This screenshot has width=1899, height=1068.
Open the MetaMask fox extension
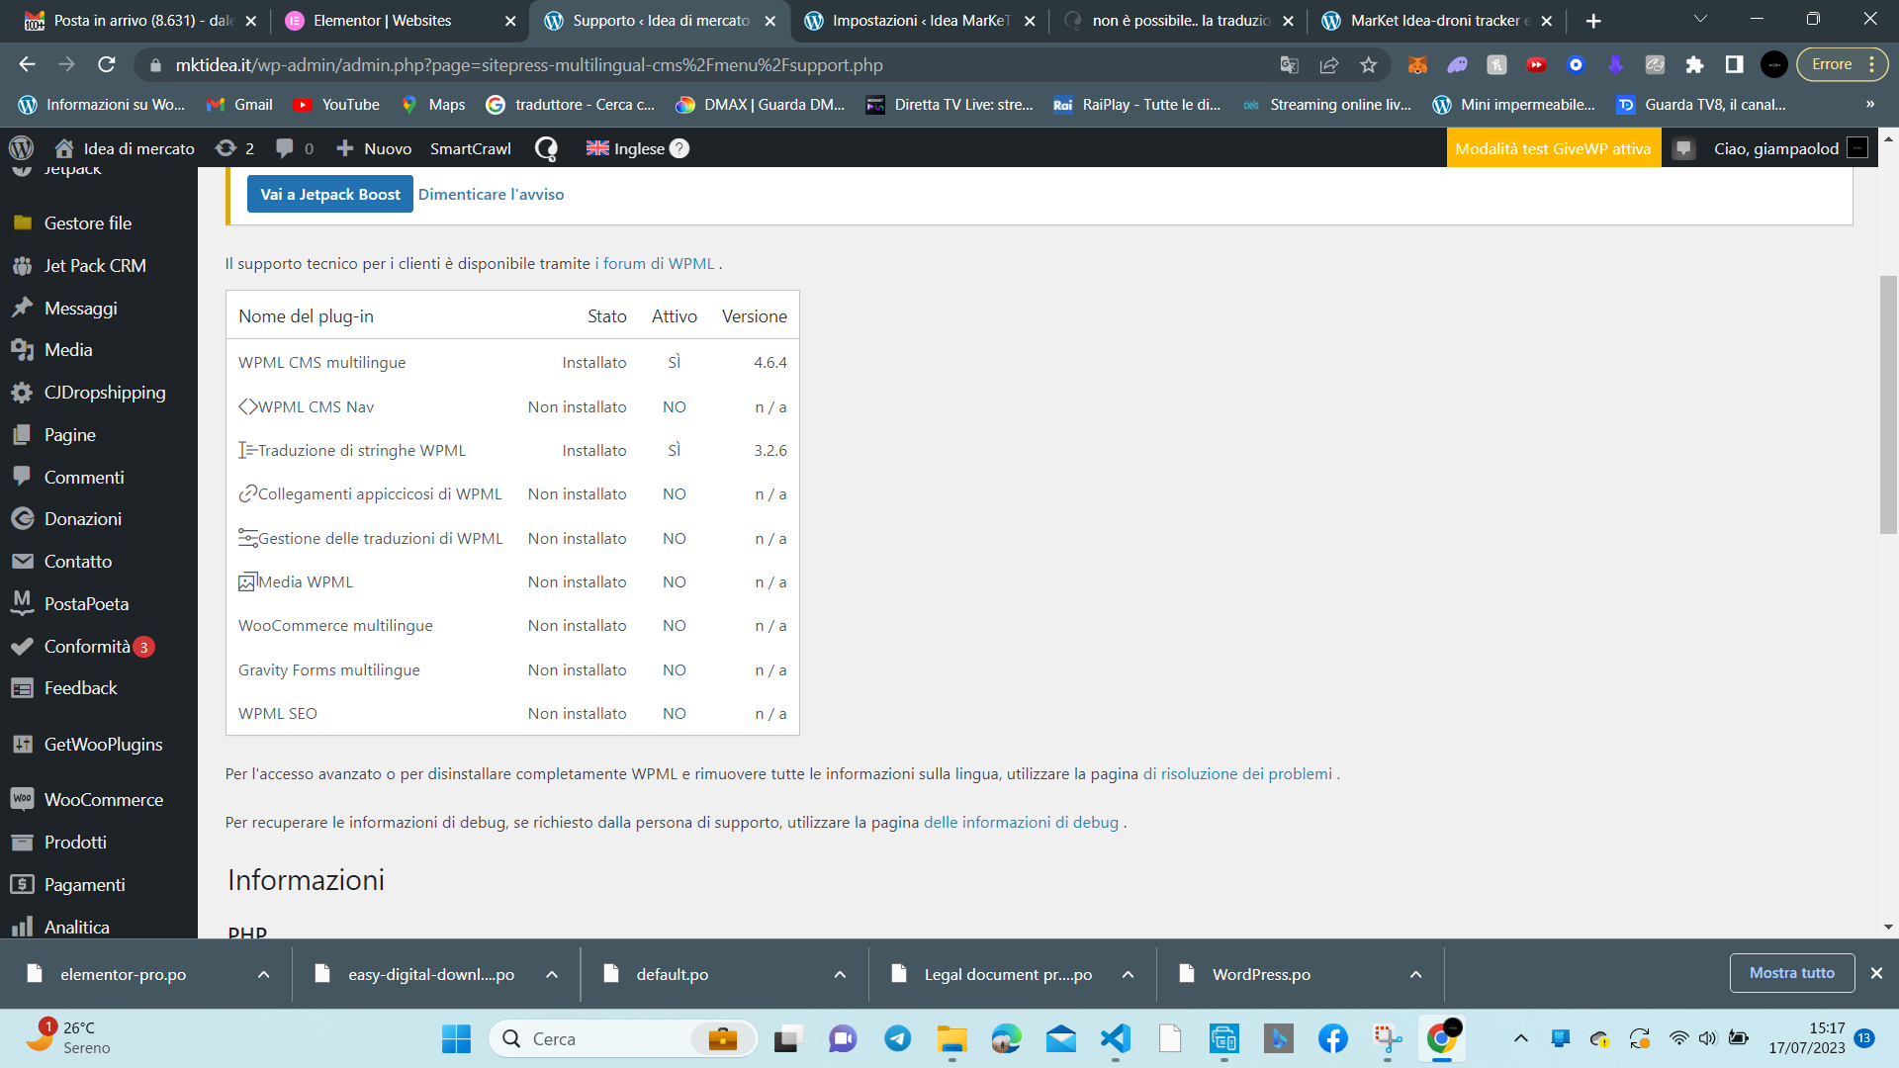click(x=1418, y=65)
